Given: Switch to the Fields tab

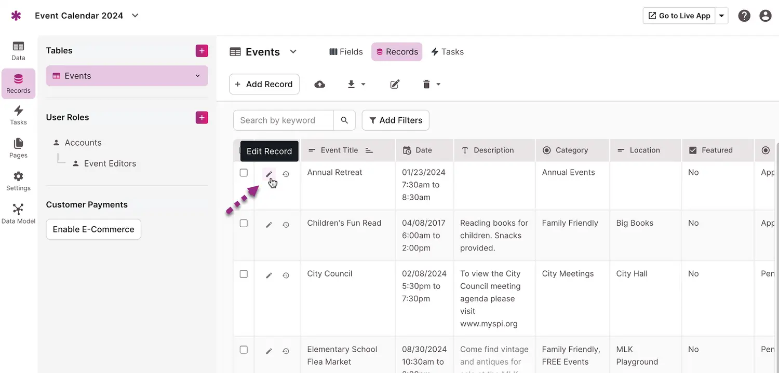Looking at the screenshot, I should point(346,52).
